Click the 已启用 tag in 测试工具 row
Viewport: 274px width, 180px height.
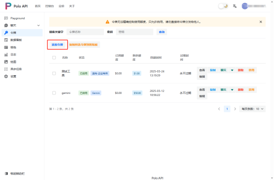(x=84, y=73)
